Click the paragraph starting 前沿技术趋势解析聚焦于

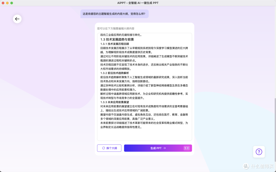coord(144,79)
